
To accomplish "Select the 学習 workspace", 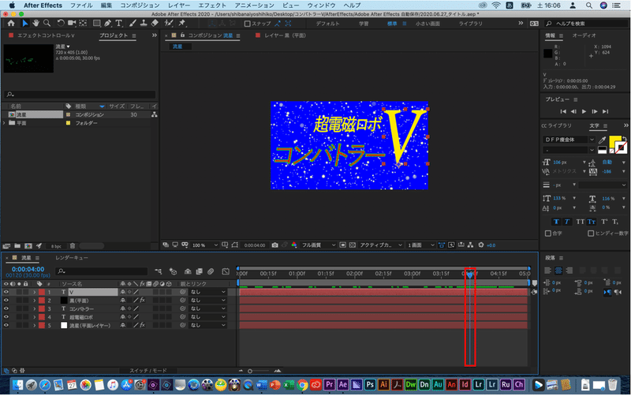I will click(364, 24).
